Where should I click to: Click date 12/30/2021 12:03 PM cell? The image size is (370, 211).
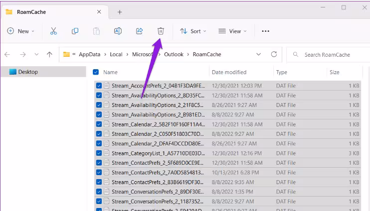coord(237,86)
